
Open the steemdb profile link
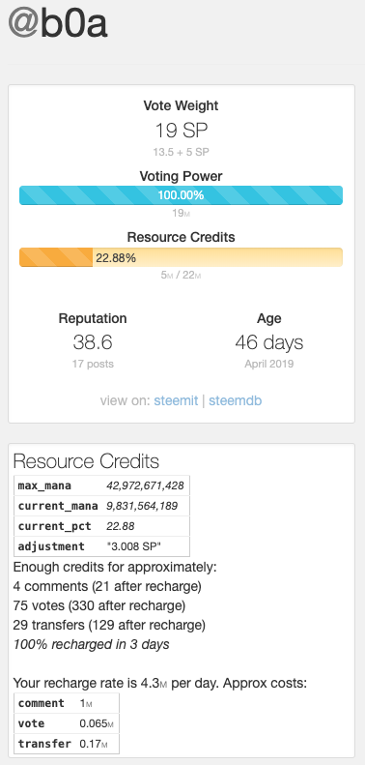[x=236, y=401]
